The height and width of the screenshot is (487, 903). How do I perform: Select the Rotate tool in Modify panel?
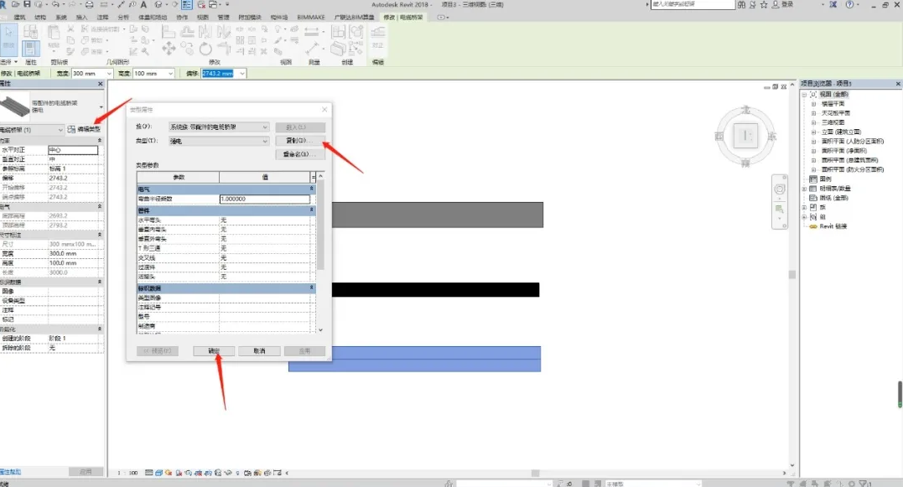205,49
